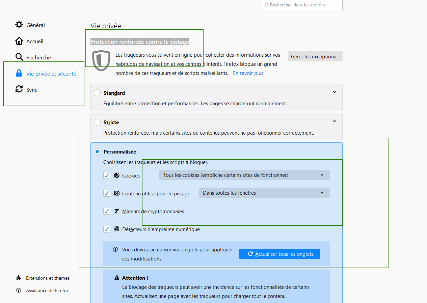This screenshot has height=303, width=427.
Task: Uncheck Détecteurs d'empreinte numérique checkbox
Action: 107,229
